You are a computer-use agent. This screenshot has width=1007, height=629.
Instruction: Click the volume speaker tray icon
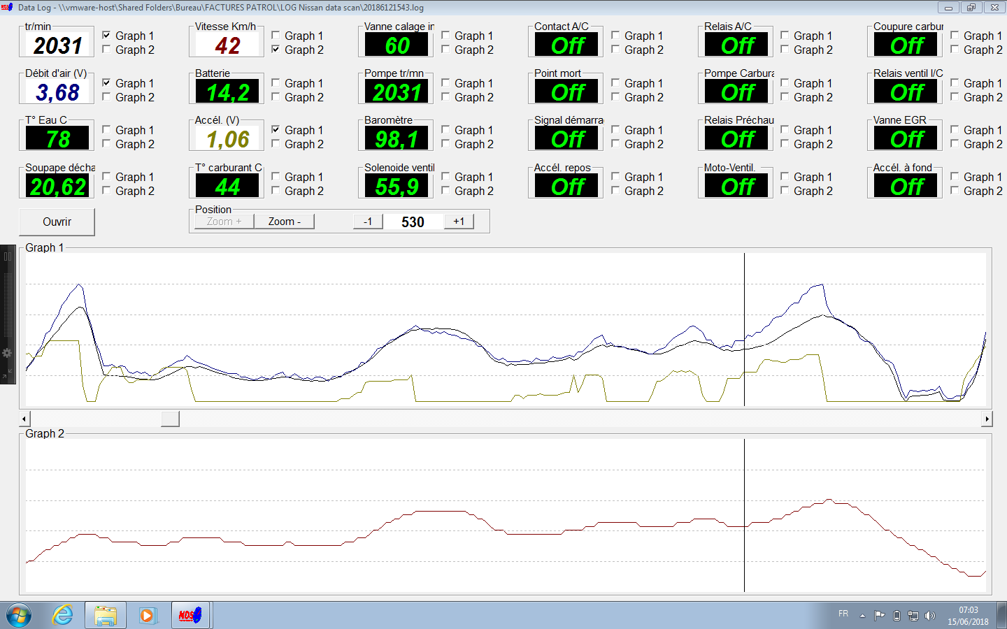930,616
